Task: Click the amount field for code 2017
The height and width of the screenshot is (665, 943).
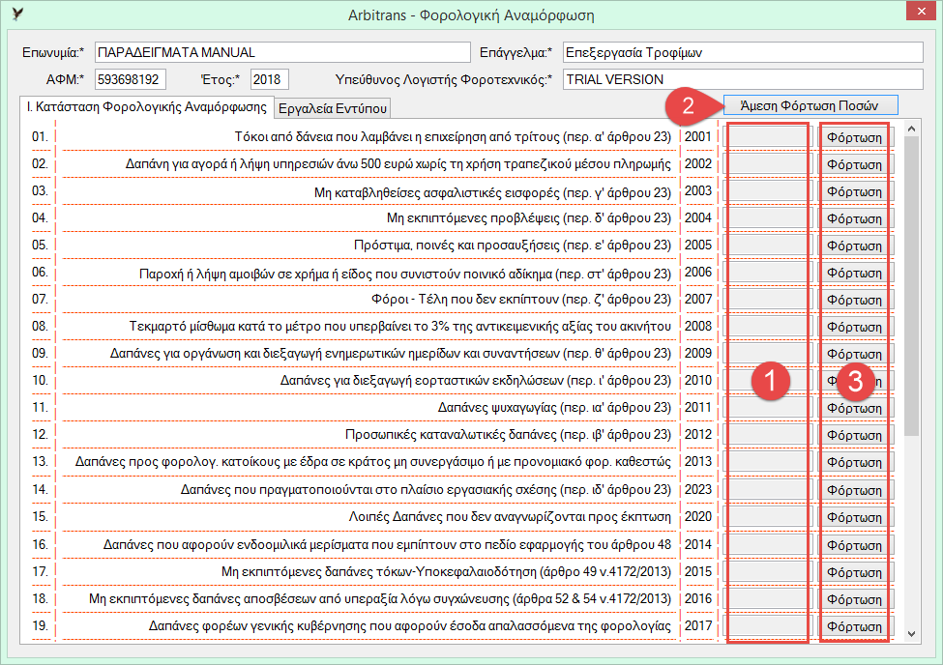Action: pyautogui.click(x=767, y=626)
